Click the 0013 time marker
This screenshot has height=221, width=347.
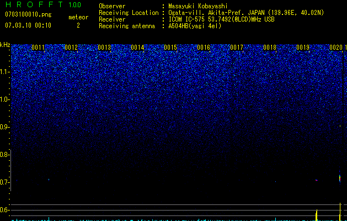104,48
